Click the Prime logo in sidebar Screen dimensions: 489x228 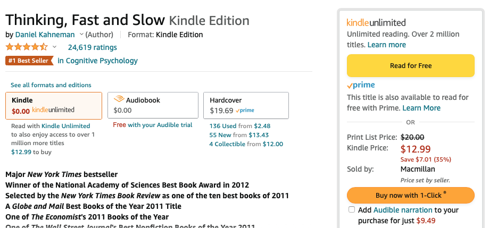(361, 85)
